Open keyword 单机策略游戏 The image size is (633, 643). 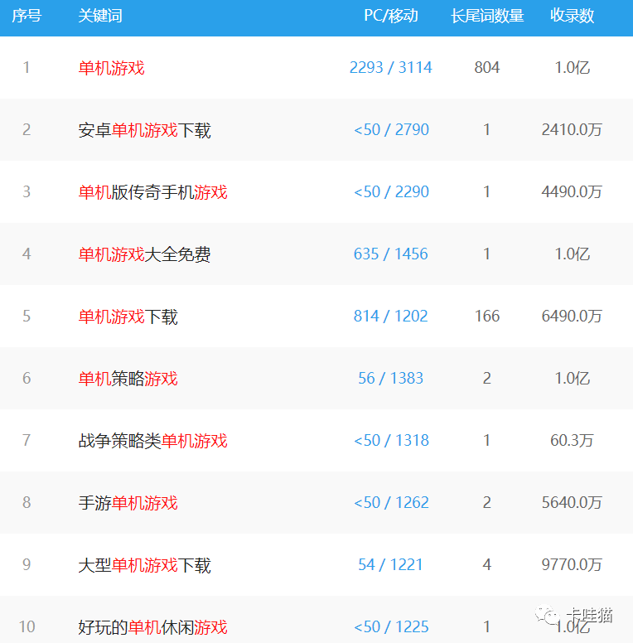[128, 379]
